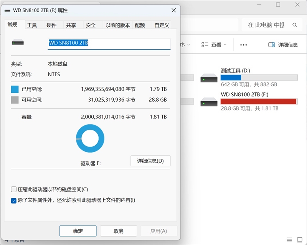Uncheck the file content indexing checkbox
This screenshot has width=307, height=245.
click(x=13, y=201)
